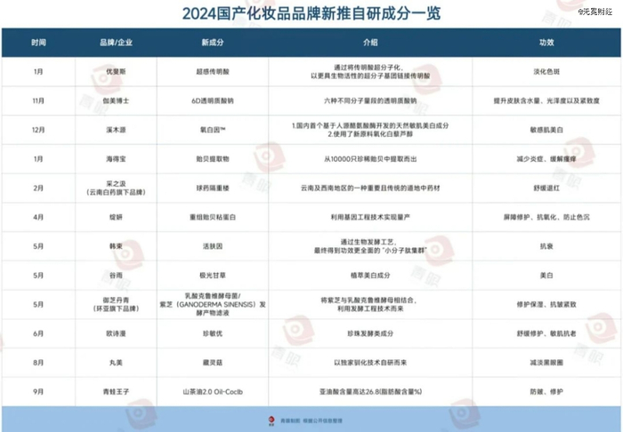This screenshot has width=623, height=432.
Task: Click the 青眼 logo in the footer
Action: tap(271, 421)
